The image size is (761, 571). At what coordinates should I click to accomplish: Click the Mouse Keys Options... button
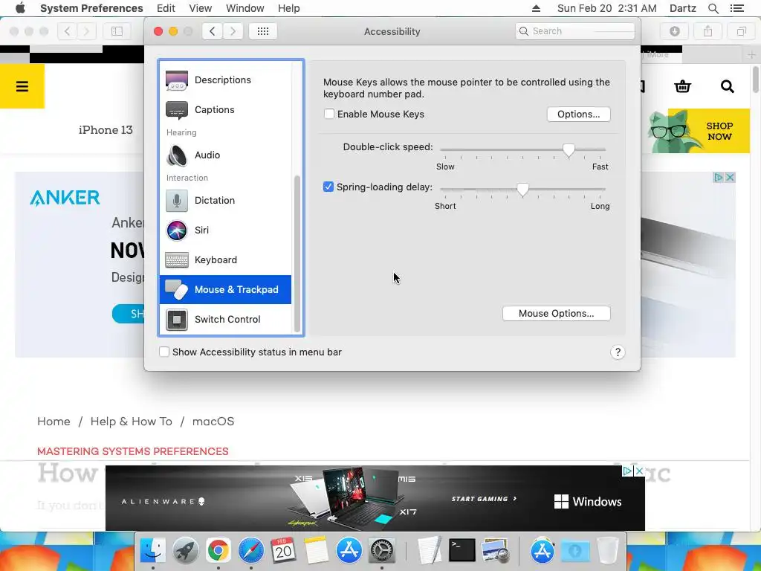pos(578,114)
